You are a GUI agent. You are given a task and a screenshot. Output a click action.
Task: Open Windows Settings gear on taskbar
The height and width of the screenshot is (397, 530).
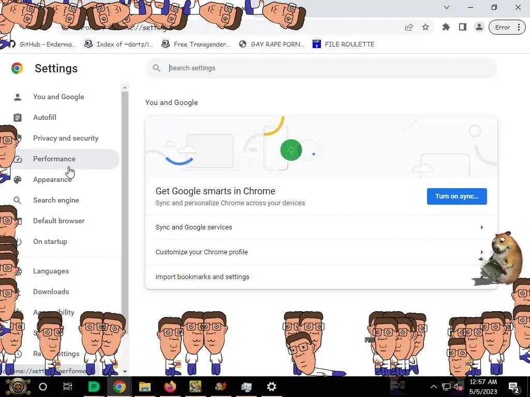click(x=271, y=387)
